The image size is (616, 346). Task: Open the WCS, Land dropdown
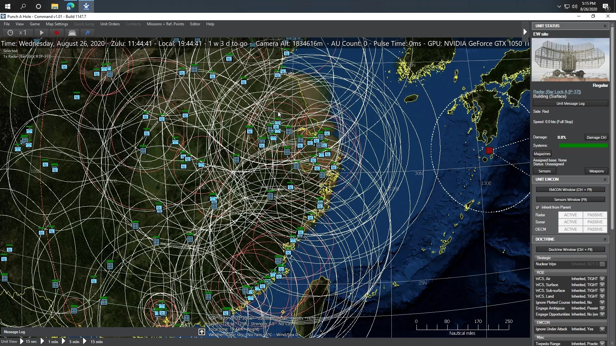(x=602, y=296)
